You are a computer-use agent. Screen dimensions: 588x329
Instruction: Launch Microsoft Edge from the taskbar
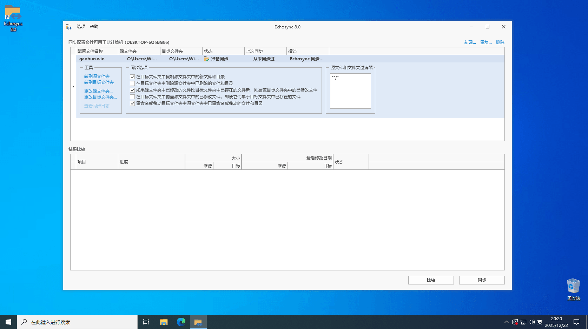[181, 322]
